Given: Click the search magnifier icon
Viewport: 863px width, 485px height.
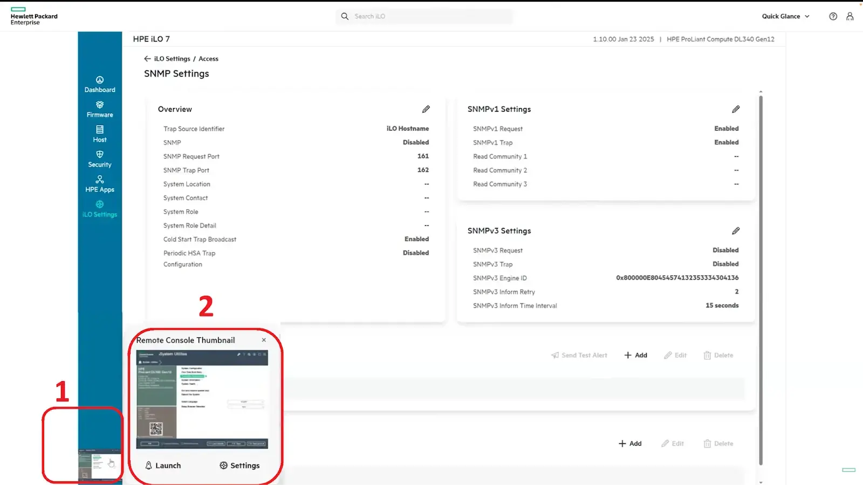Looking at the screenshot, I should [x=345, y=16].
